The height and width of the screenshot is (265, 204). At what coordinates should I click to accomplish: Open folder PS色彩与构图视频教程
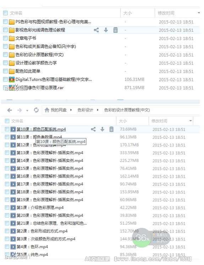click(x=53, y=22)
